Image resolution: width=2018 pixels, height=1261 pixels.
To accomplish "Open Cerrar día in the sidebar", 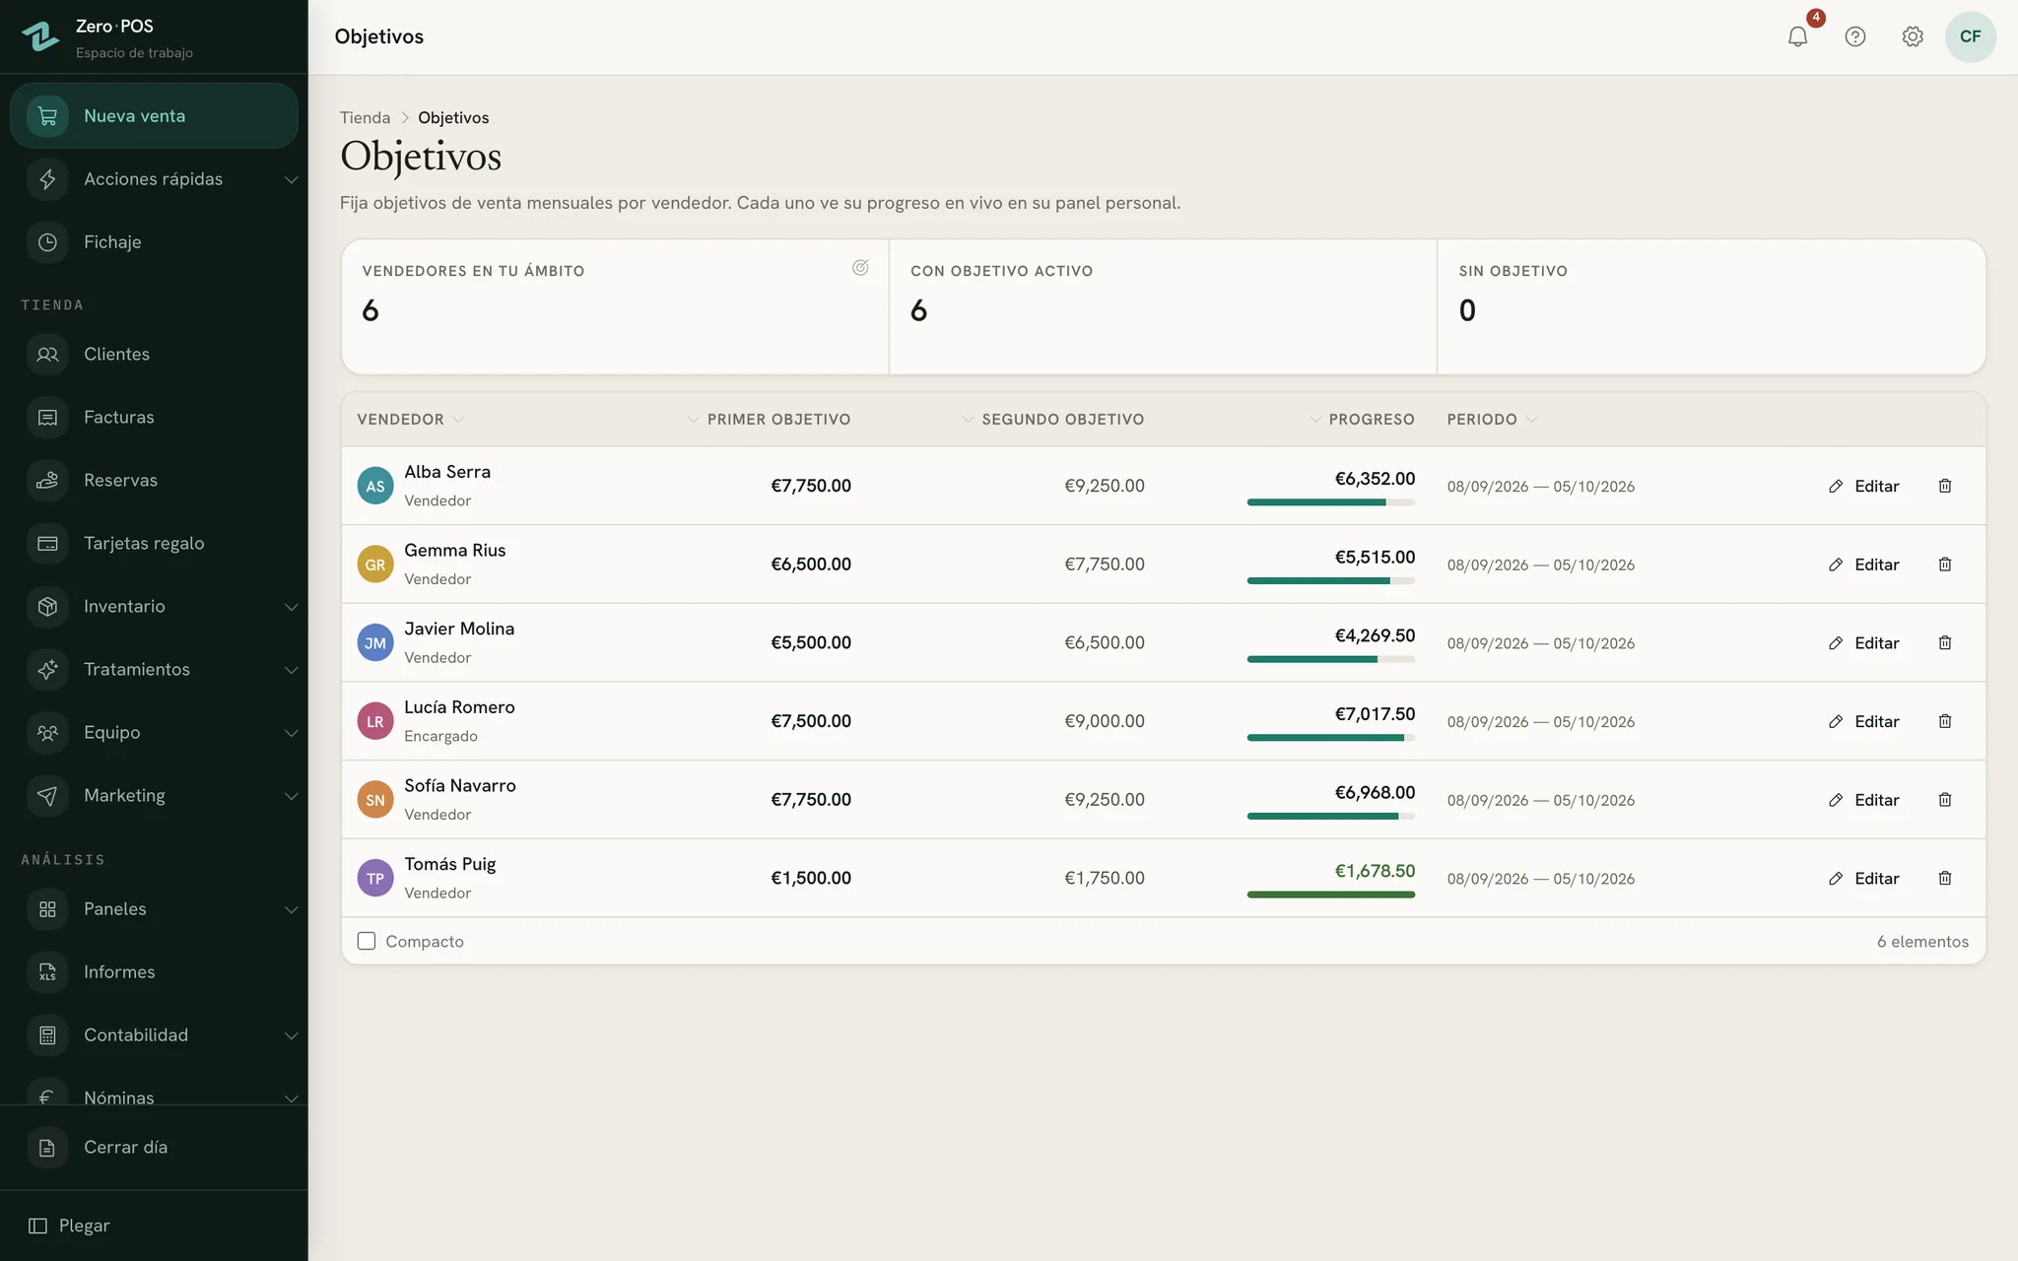I will click(x=154, y=1147).
